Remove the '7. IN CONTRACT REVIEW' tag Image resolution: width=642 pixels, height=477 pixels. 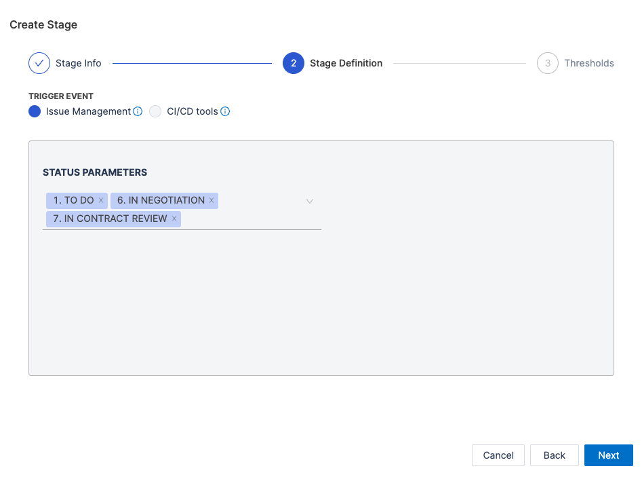click(x=174, y=218)
